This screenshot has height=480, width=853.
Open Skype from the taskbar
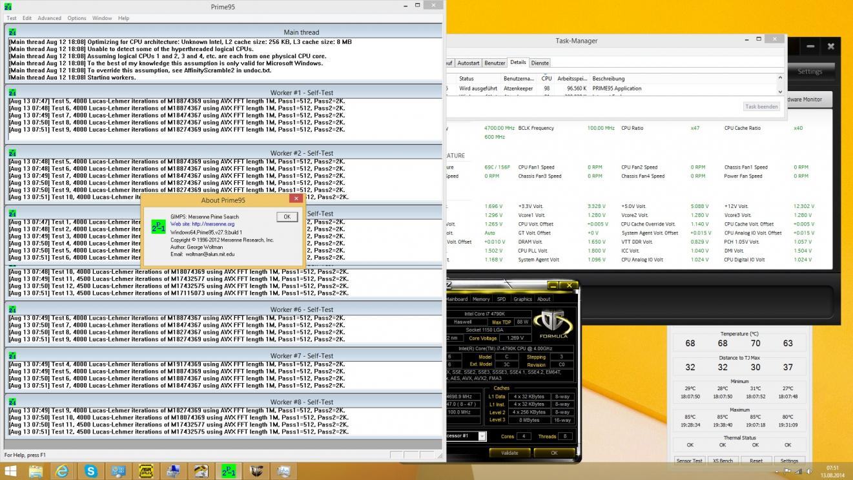(x=91, y=471)
